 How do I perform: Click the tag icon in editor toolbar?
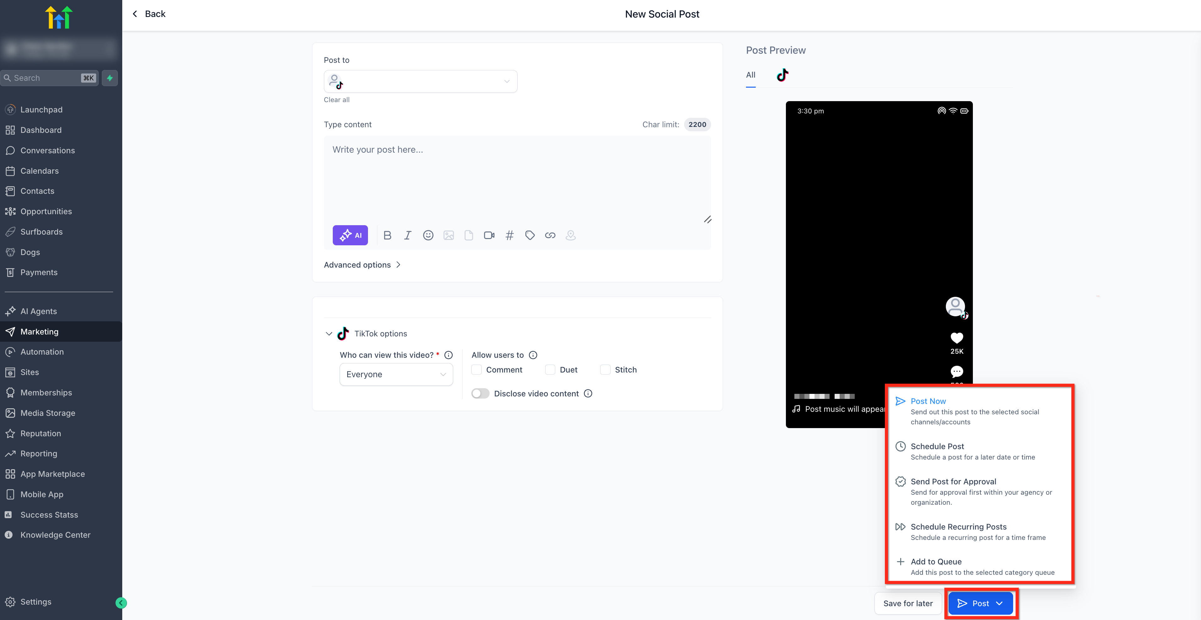(529, 236)
